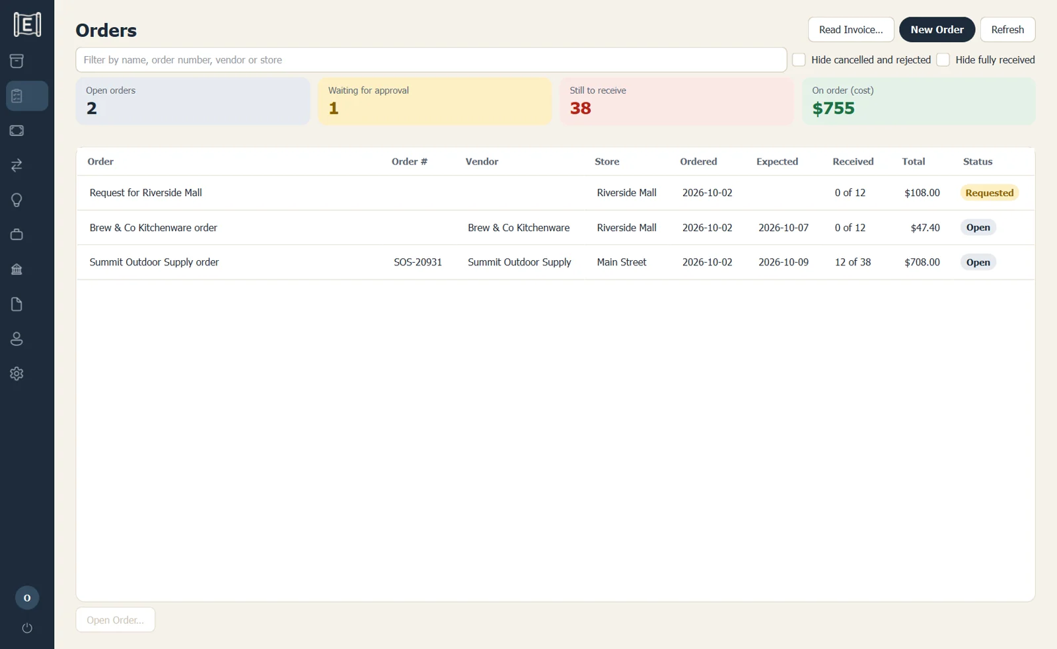The height and width of the screenshot is (649, 1057).
Task: Click the $108.00 total cell
Action: 922,193
